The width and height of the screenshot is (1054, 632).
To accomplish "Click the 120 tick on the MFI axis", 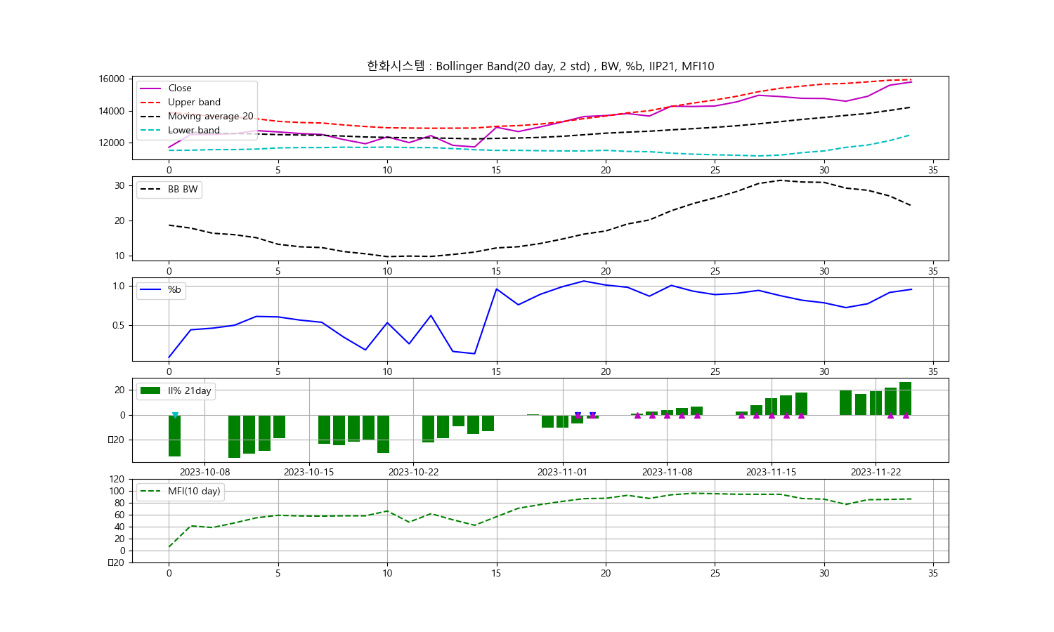I will tap(117, 480).
